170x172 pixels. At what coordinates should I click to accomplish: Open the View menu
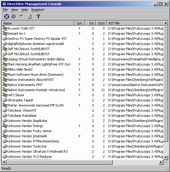(x=14, y=10)
